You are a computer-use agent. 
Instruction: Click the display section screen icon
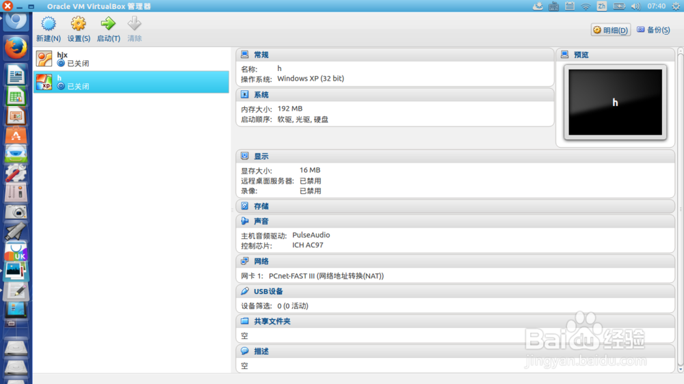point(245,156)
